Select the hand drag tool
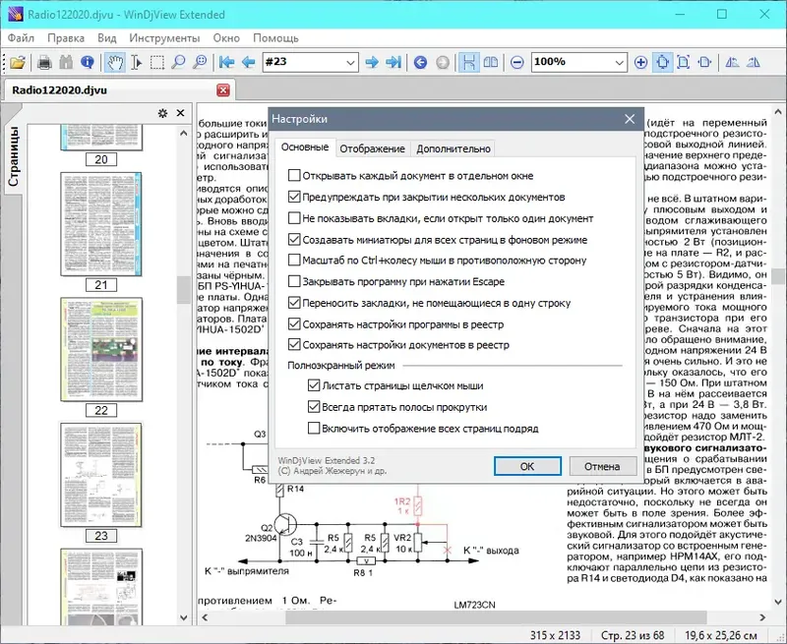Image resolution: width=787 pixels, height=644 pixels. (115, 62)
